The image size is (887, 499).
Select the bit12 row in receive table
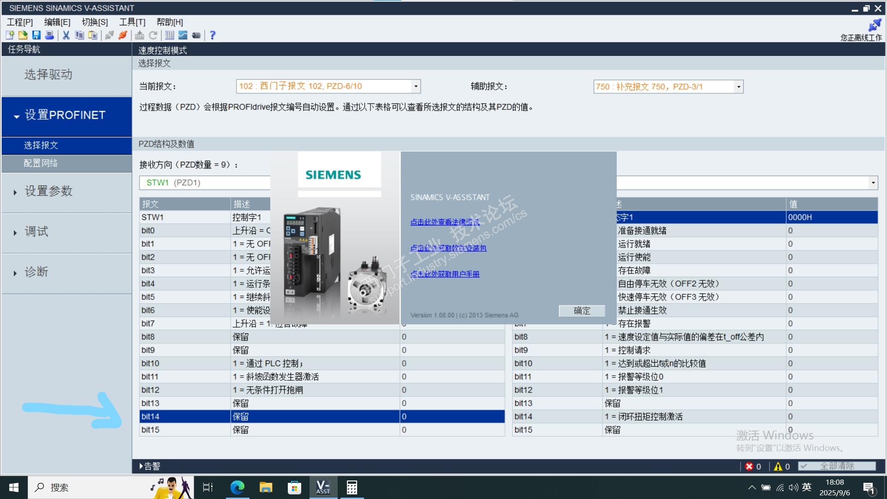[151, 390]
